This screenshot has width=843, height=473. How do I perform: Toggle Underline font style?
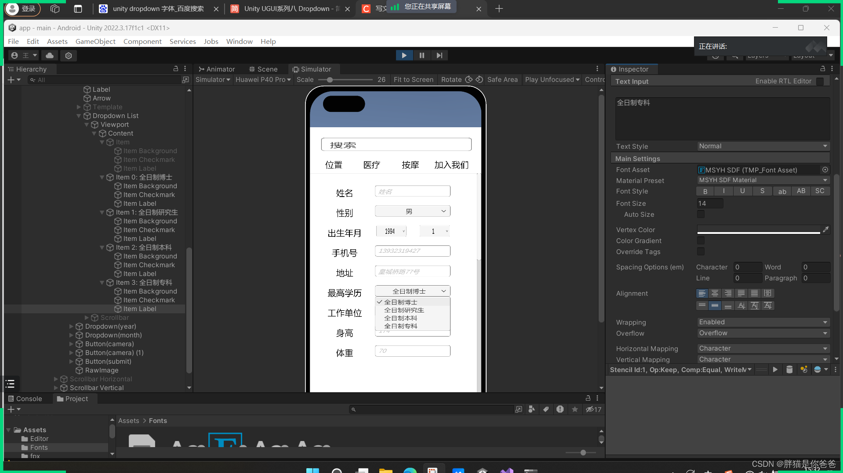coord(743,191)
